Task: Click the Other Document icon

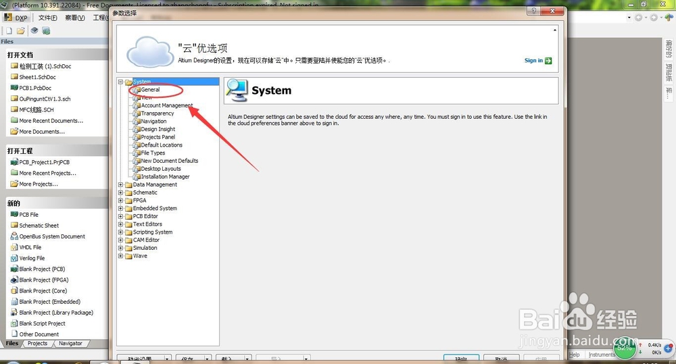Action: coord(14,334)
